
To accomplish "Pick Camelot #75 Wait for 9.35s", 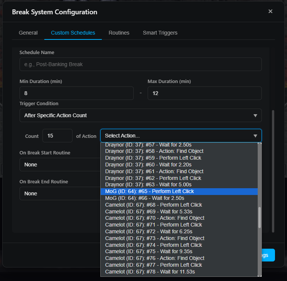I will 179,252.
